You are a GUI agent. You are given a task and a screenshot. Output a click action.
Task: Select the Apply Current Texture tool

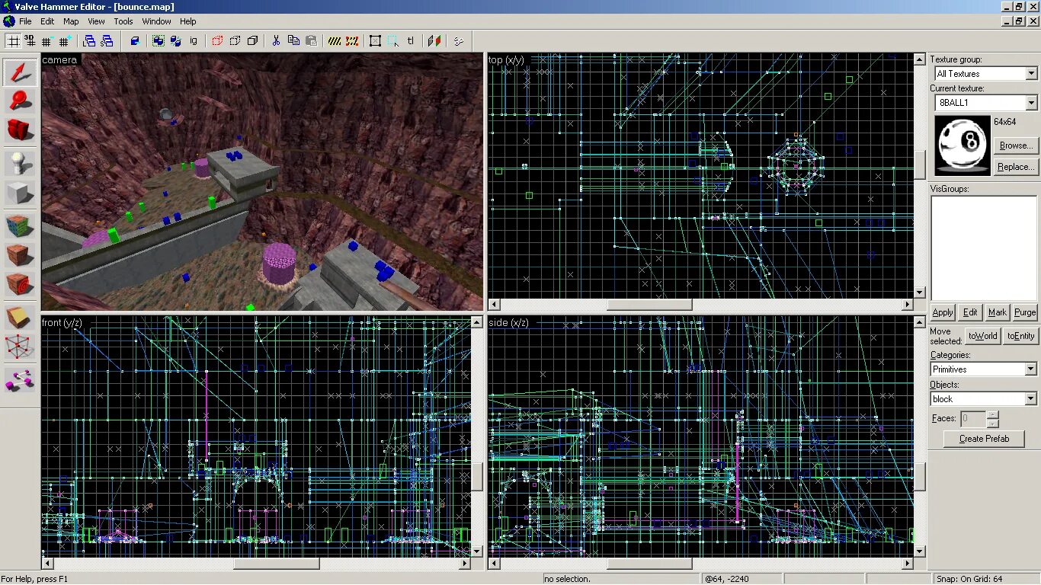click(21, 254)
